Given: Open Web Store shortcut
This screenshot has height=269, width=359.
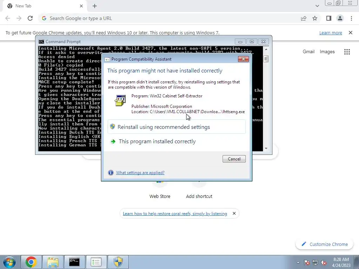Looking at the screenshot, I should [160, 196].
